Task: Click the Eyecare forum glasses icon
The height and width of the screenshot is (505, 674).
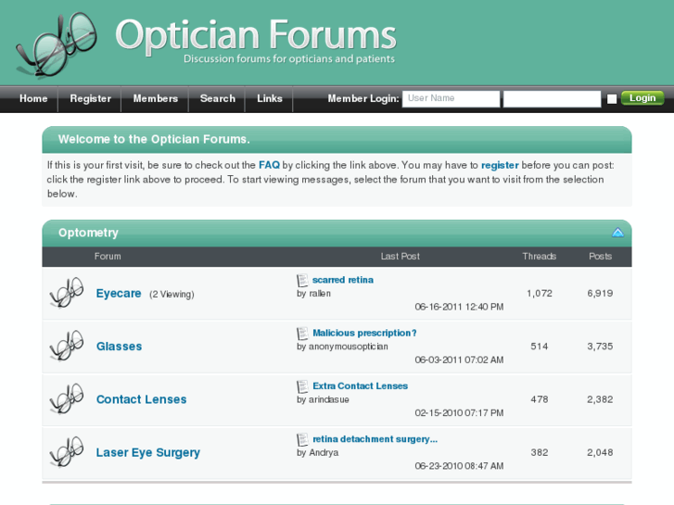Action: point(67,293)
